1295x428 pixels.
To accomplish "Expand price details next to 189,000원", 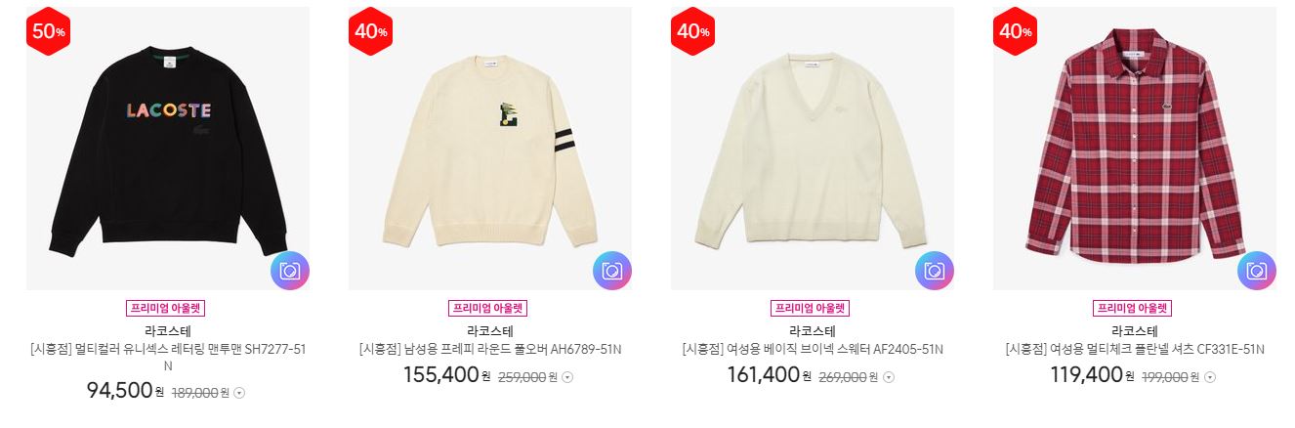I will click(x=240, y=394).
